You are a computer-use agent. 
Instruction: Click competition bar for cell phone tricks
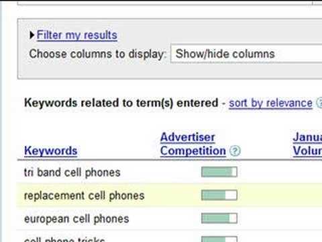[x=219, y=239]
